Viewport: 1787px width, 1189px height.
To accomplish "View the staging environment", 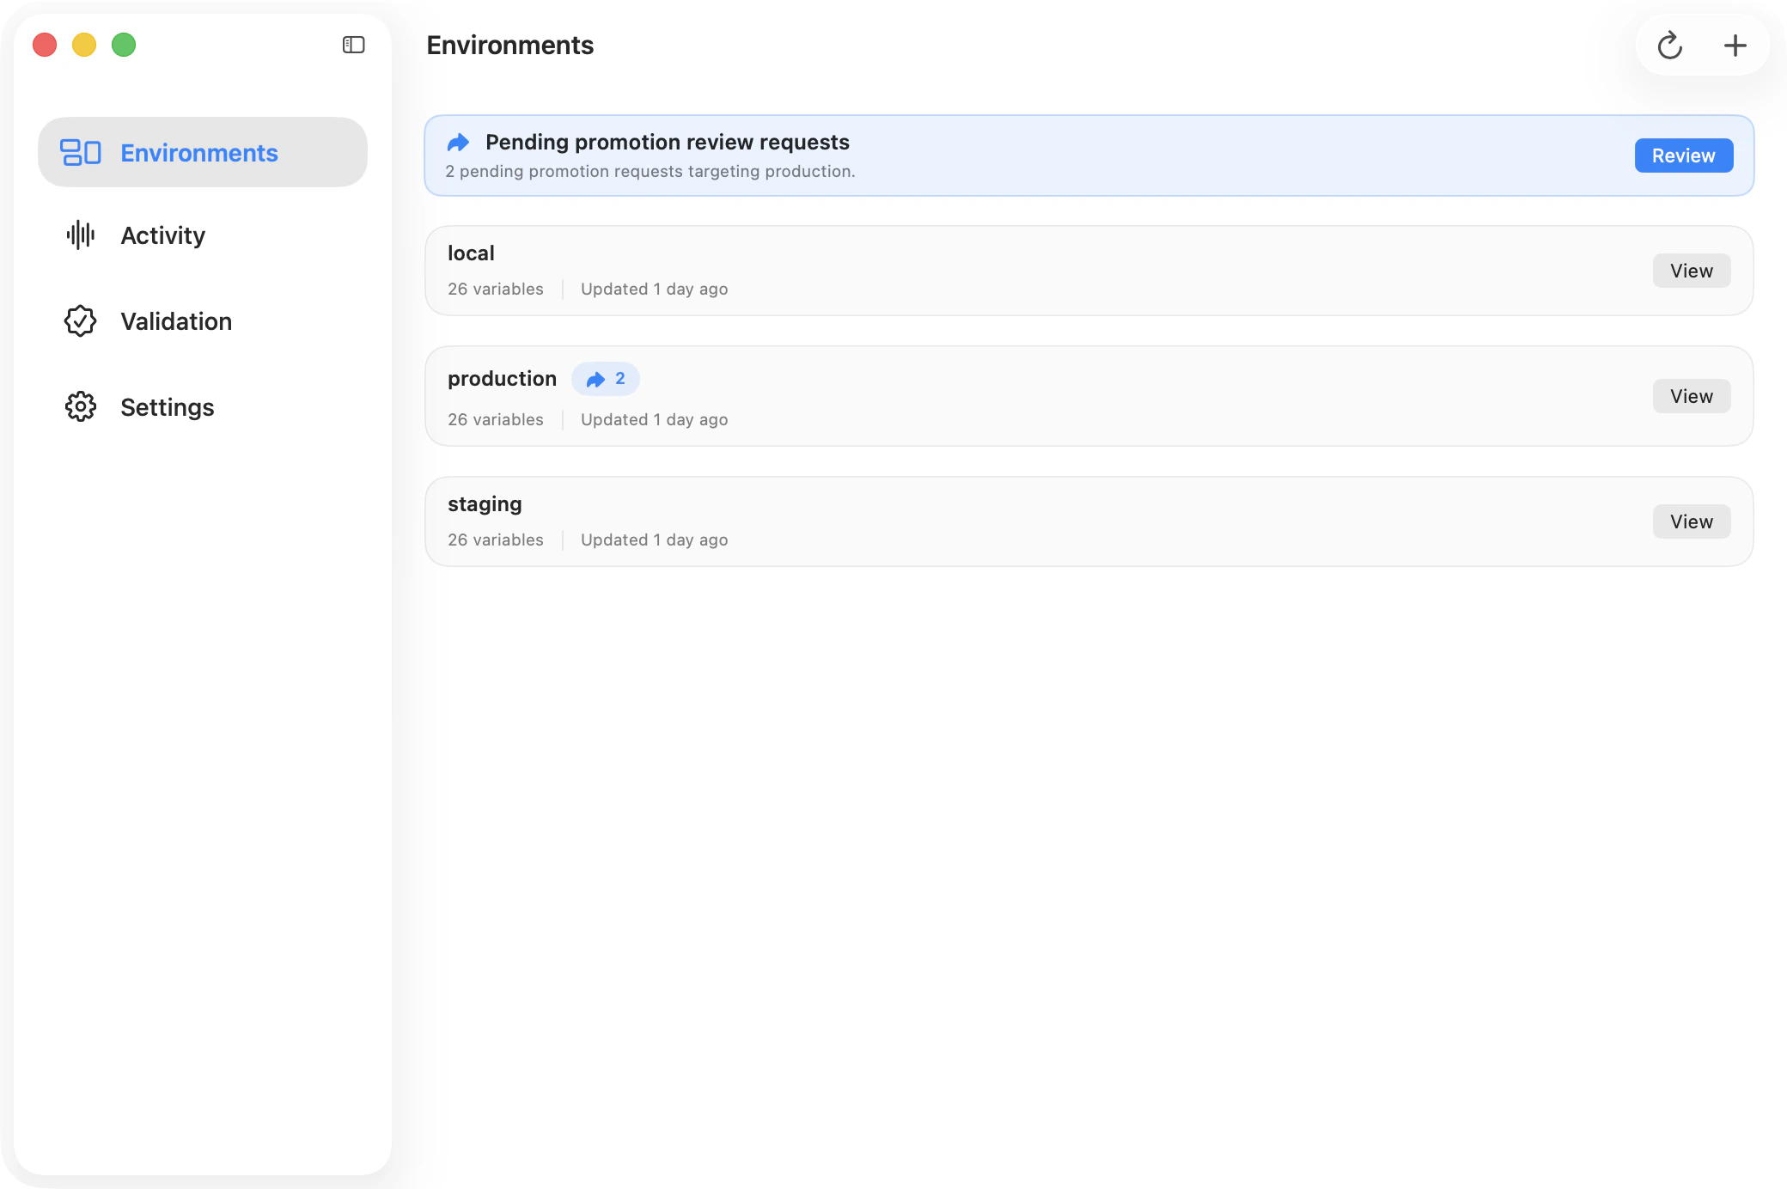I will [x=1691, y=521].
